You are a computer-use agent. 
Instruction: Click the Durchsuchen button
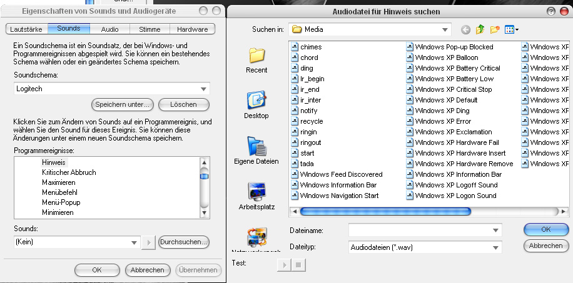(184, 242)
